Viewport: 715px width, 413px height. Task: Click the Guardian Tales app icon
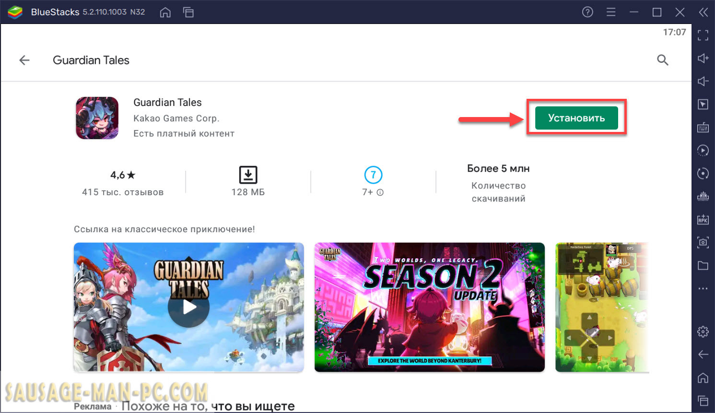pyautogui.click(x=97, y=118)
